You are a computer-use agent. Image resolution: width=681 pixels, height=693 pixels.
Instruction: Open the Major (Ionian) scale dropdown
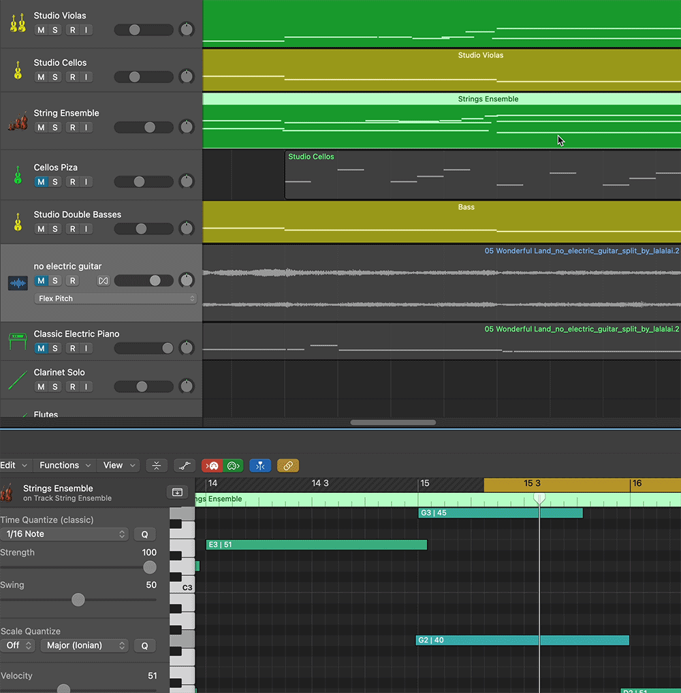click(x=84, y=645)
